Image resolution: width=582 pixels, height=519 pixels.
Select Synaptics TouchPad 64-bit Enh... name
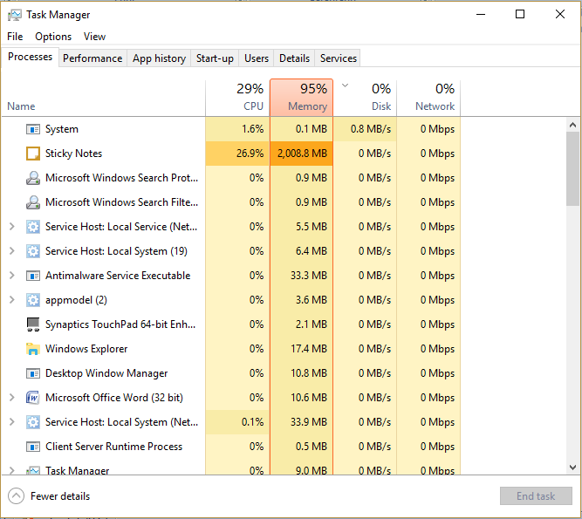pos(120,324)
